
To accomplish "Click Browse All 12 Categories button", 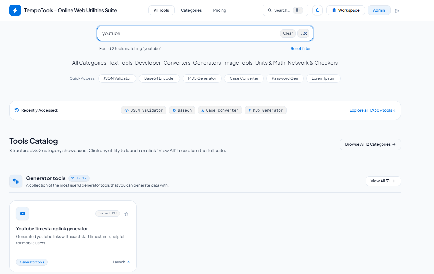I will tap(370, 144).
